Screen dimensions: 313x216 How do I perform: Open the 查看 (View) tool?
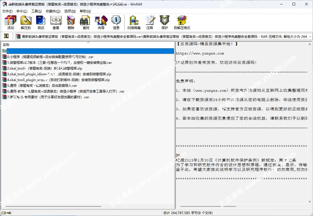tap(56, 22)
